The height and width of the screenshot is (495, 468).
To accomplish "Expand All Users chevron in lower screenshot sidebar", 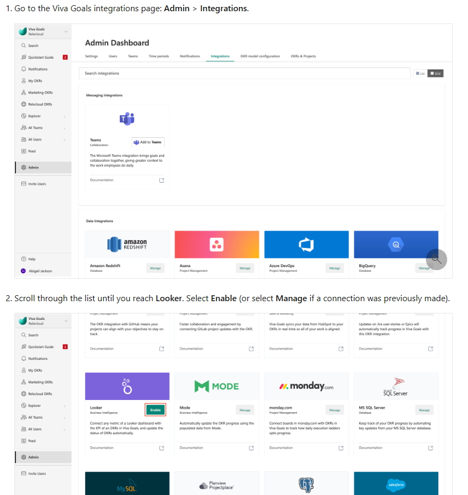I will pyautogui.click(x=64, y=429).
